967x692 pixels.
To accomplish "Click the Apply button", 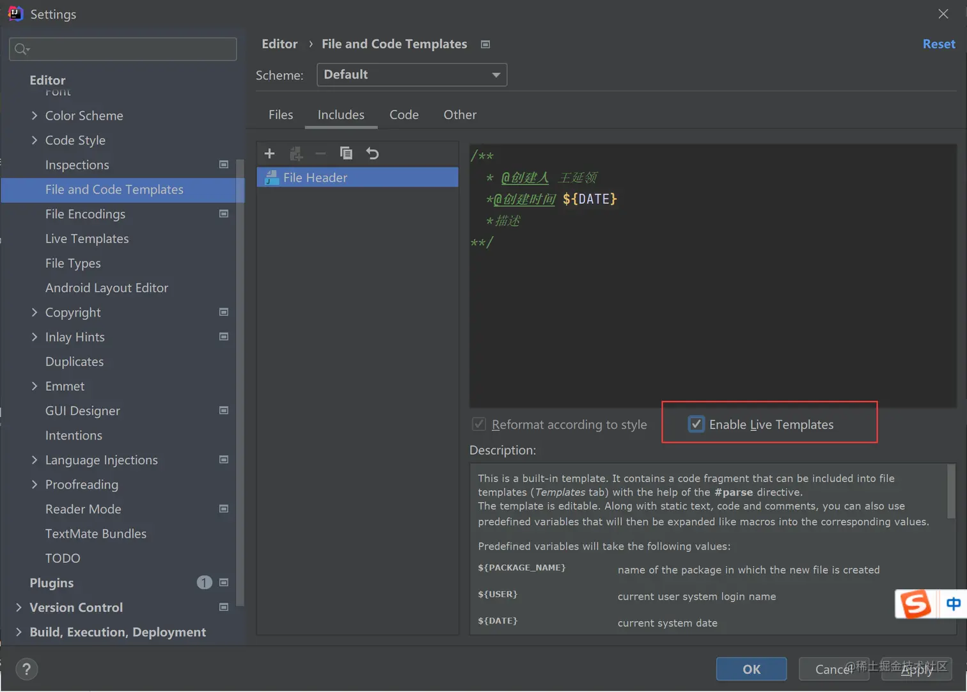I will click(916, 669).
